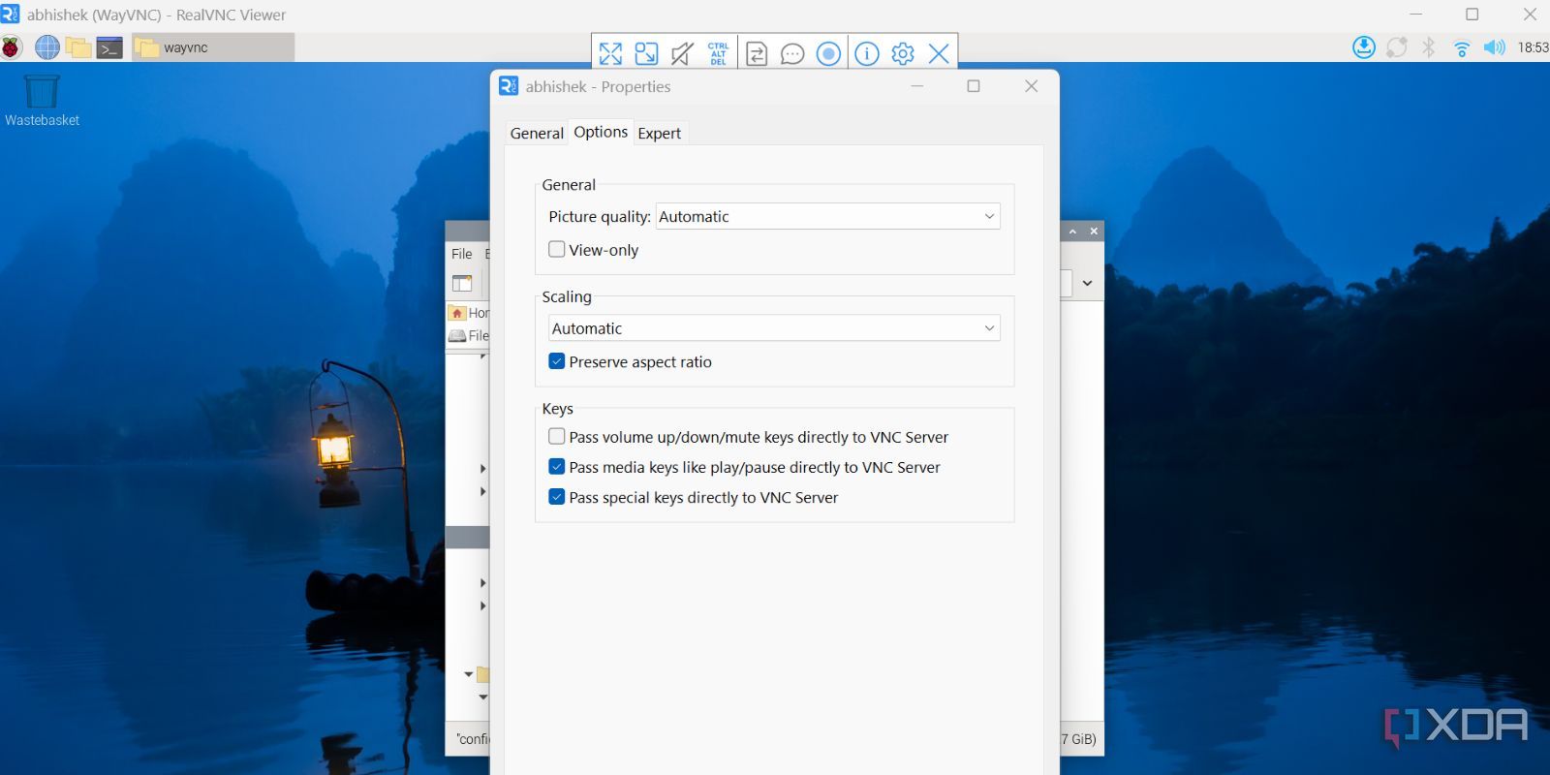Maximize the abhishek Properties dialog
This screenshot has height=775, width=1550.
pyautogui.click(x=974, y=86)
